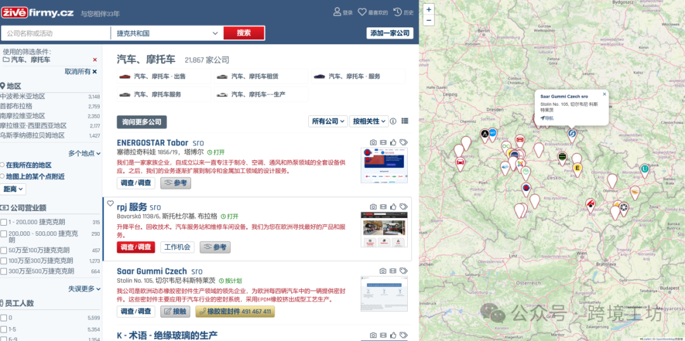
Task: Click the info icon next to 按相关性
Action: [393, 121]
